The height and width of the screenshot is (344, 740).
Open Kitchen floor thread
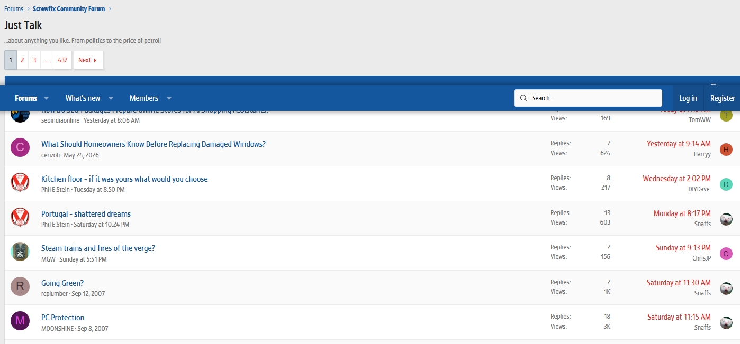(x=124, y=179)
